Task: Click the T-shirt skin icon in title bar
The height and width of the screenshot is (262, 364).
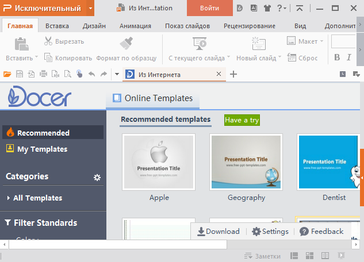Action: coord(267,8)
